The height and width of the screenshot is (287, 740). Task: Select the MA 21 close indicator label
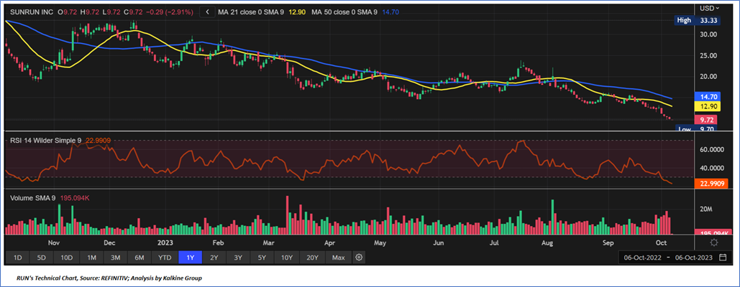point(251,12)
